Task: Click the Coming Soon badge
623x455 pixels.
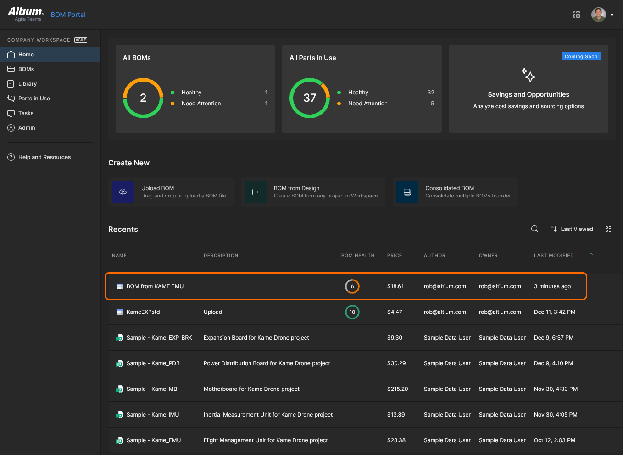Action: tap(581, 56)
